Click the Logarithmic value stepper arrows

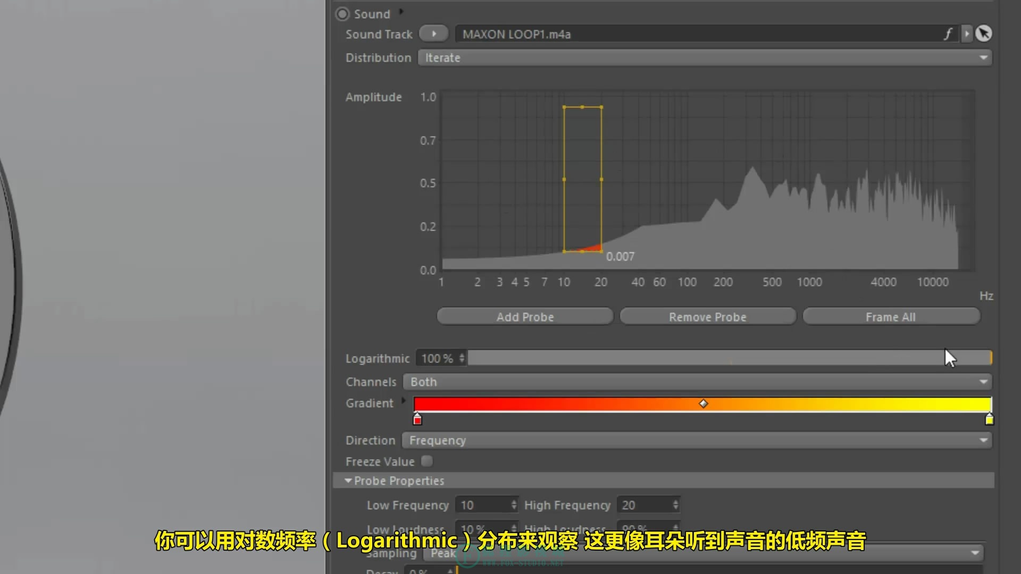tap(462, 358)
